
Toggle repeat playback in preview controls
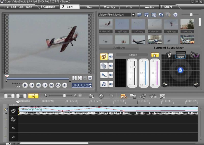pos(58,85)
